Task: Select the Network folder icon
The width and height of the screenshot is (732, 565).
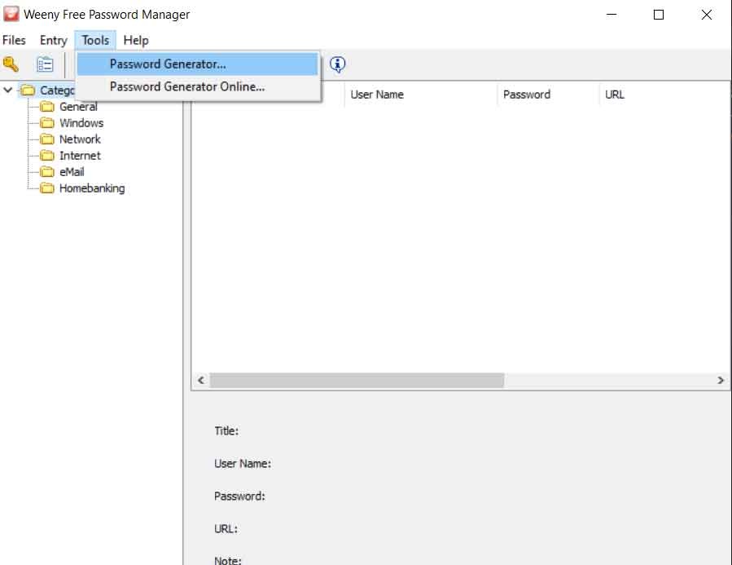Action: (46, 139)
